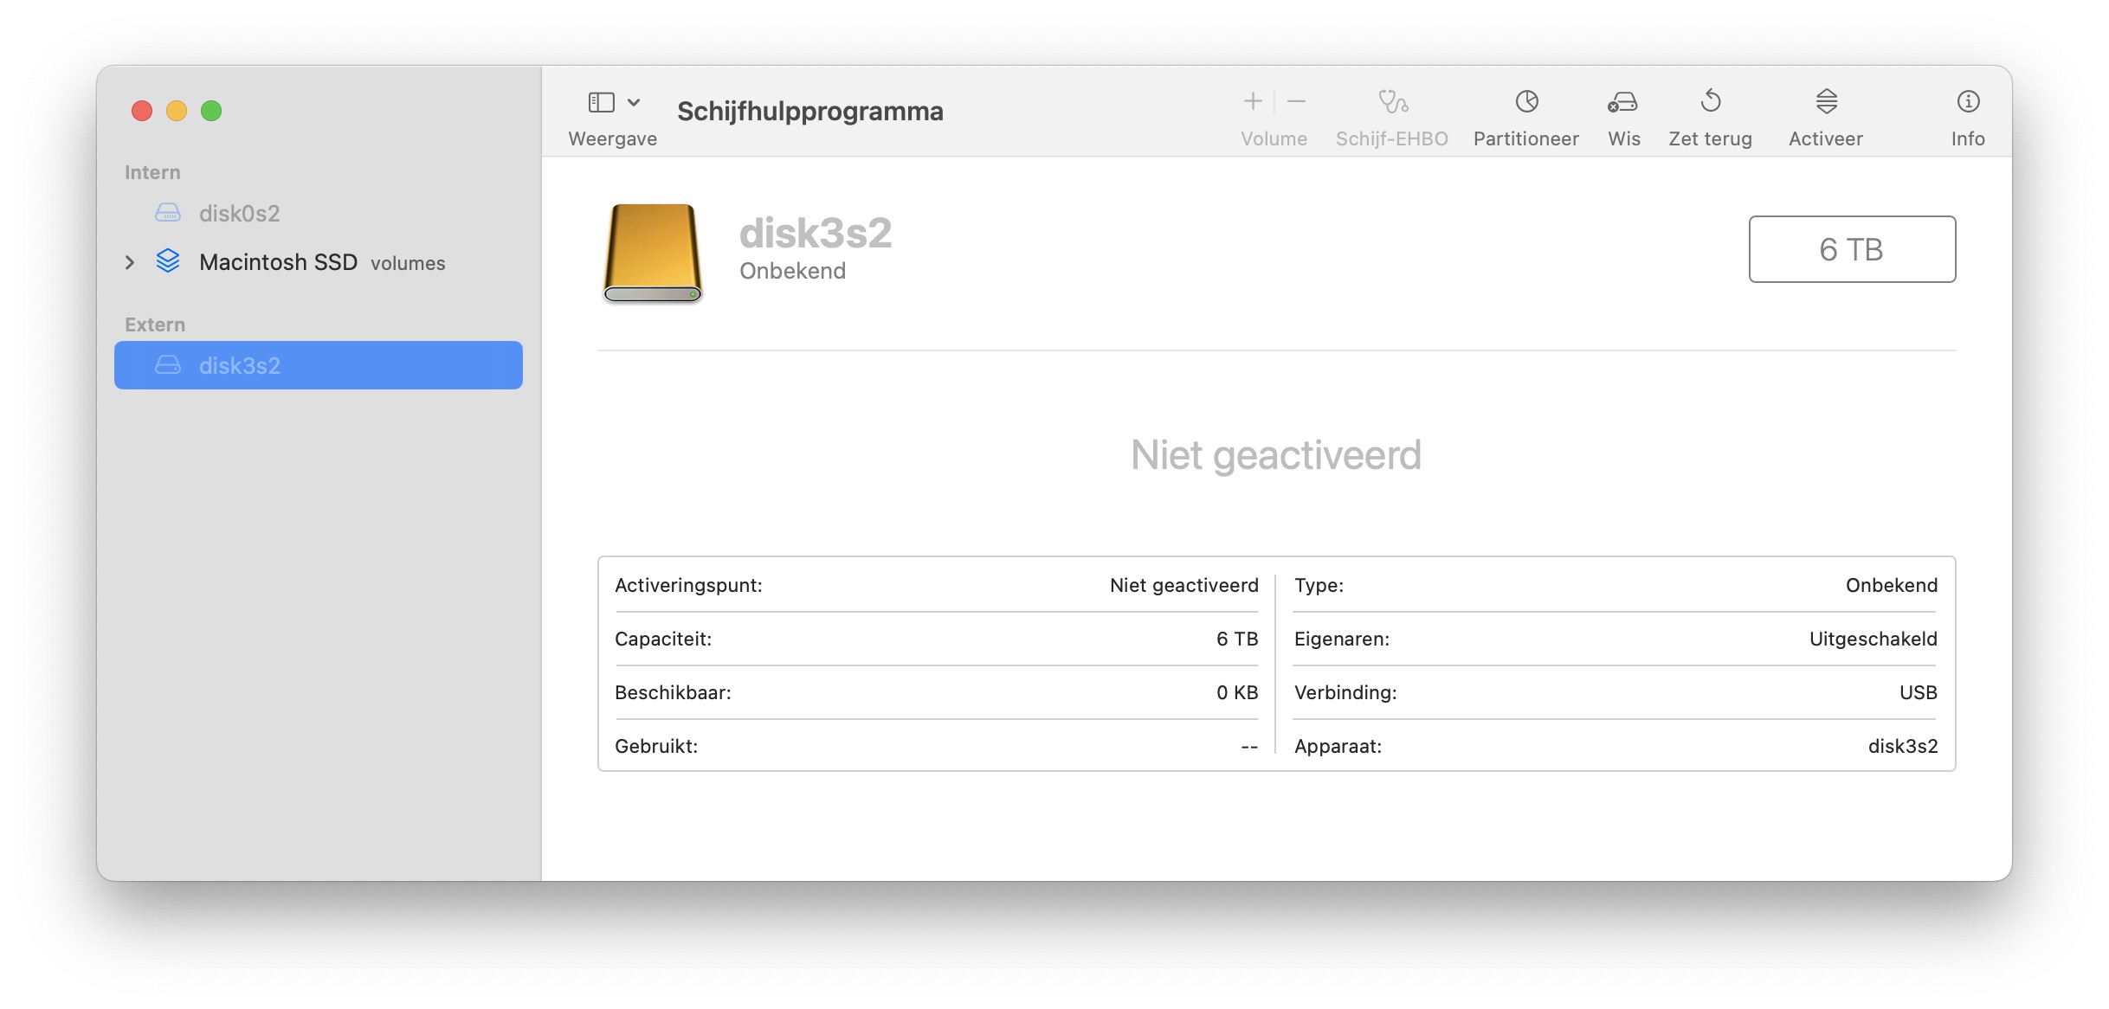Select Macintosh SSD in sidebar
Screen dimensions: 2109x1009
(319, 262)
